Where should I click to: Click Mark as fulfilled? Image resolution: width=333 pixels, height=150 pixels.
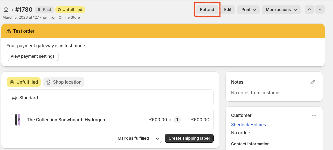click(x=133, y=138)
